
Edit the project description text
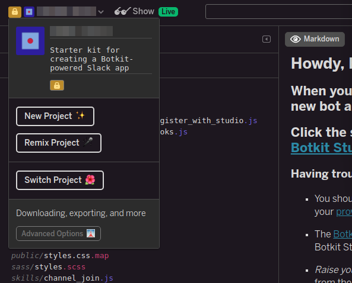(x=101, y=59)
